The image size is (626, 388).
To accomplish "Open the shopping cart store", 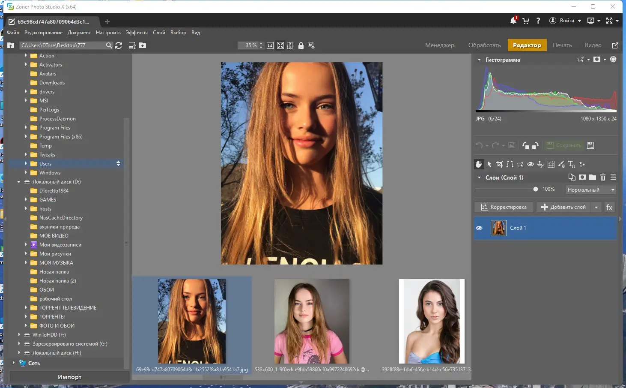I will click(x=526, y=21).
